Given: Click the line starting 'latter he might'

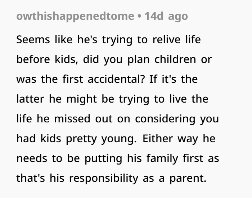Looking at the screenshot, I should (112, 99).
